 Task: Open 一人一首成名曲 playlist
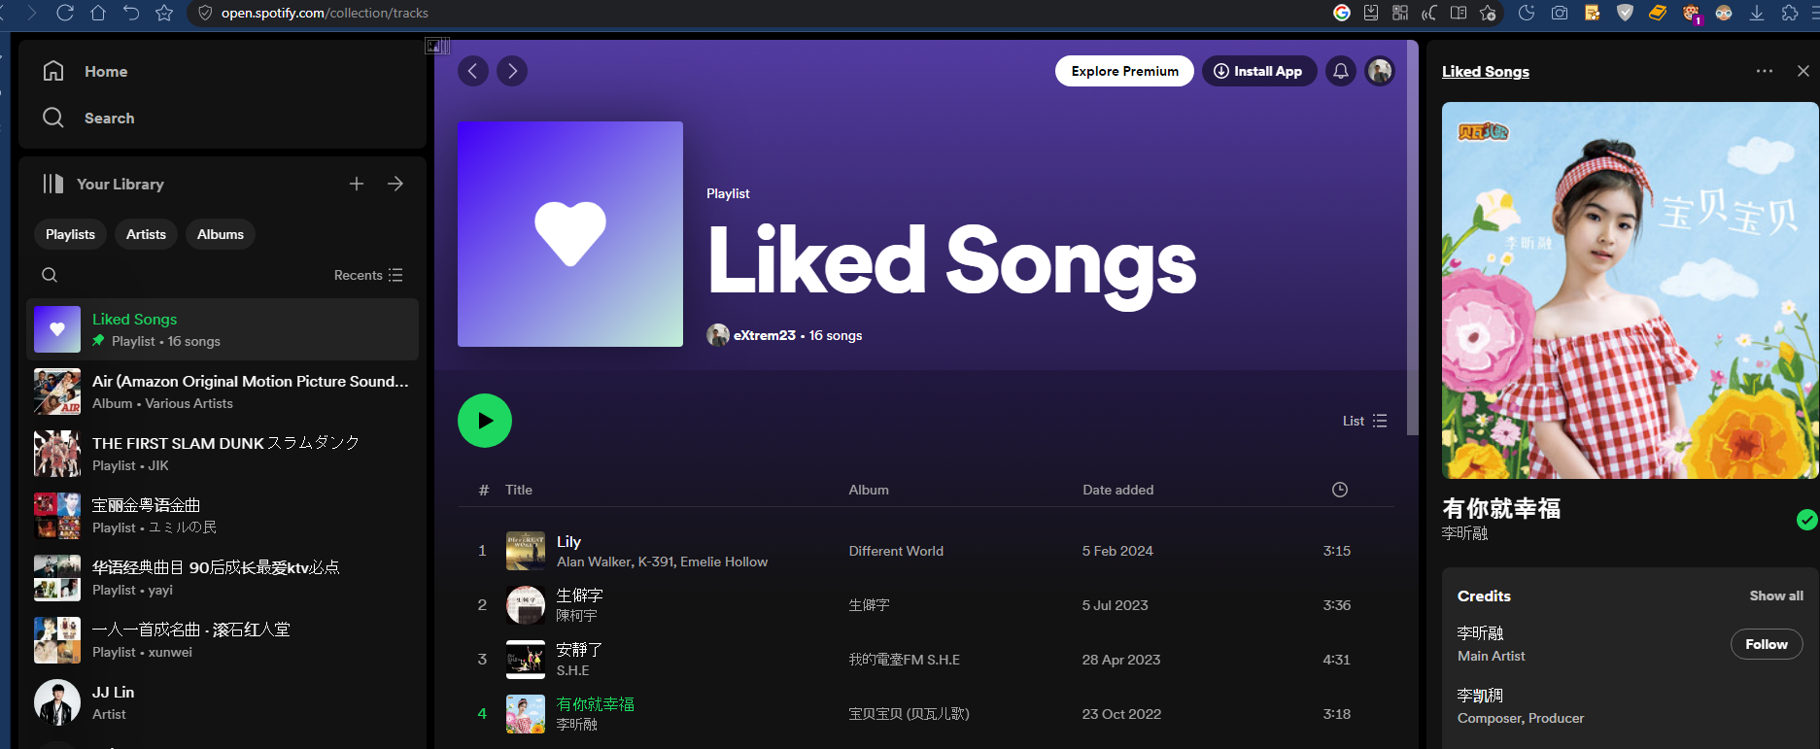tap(223, 640)
